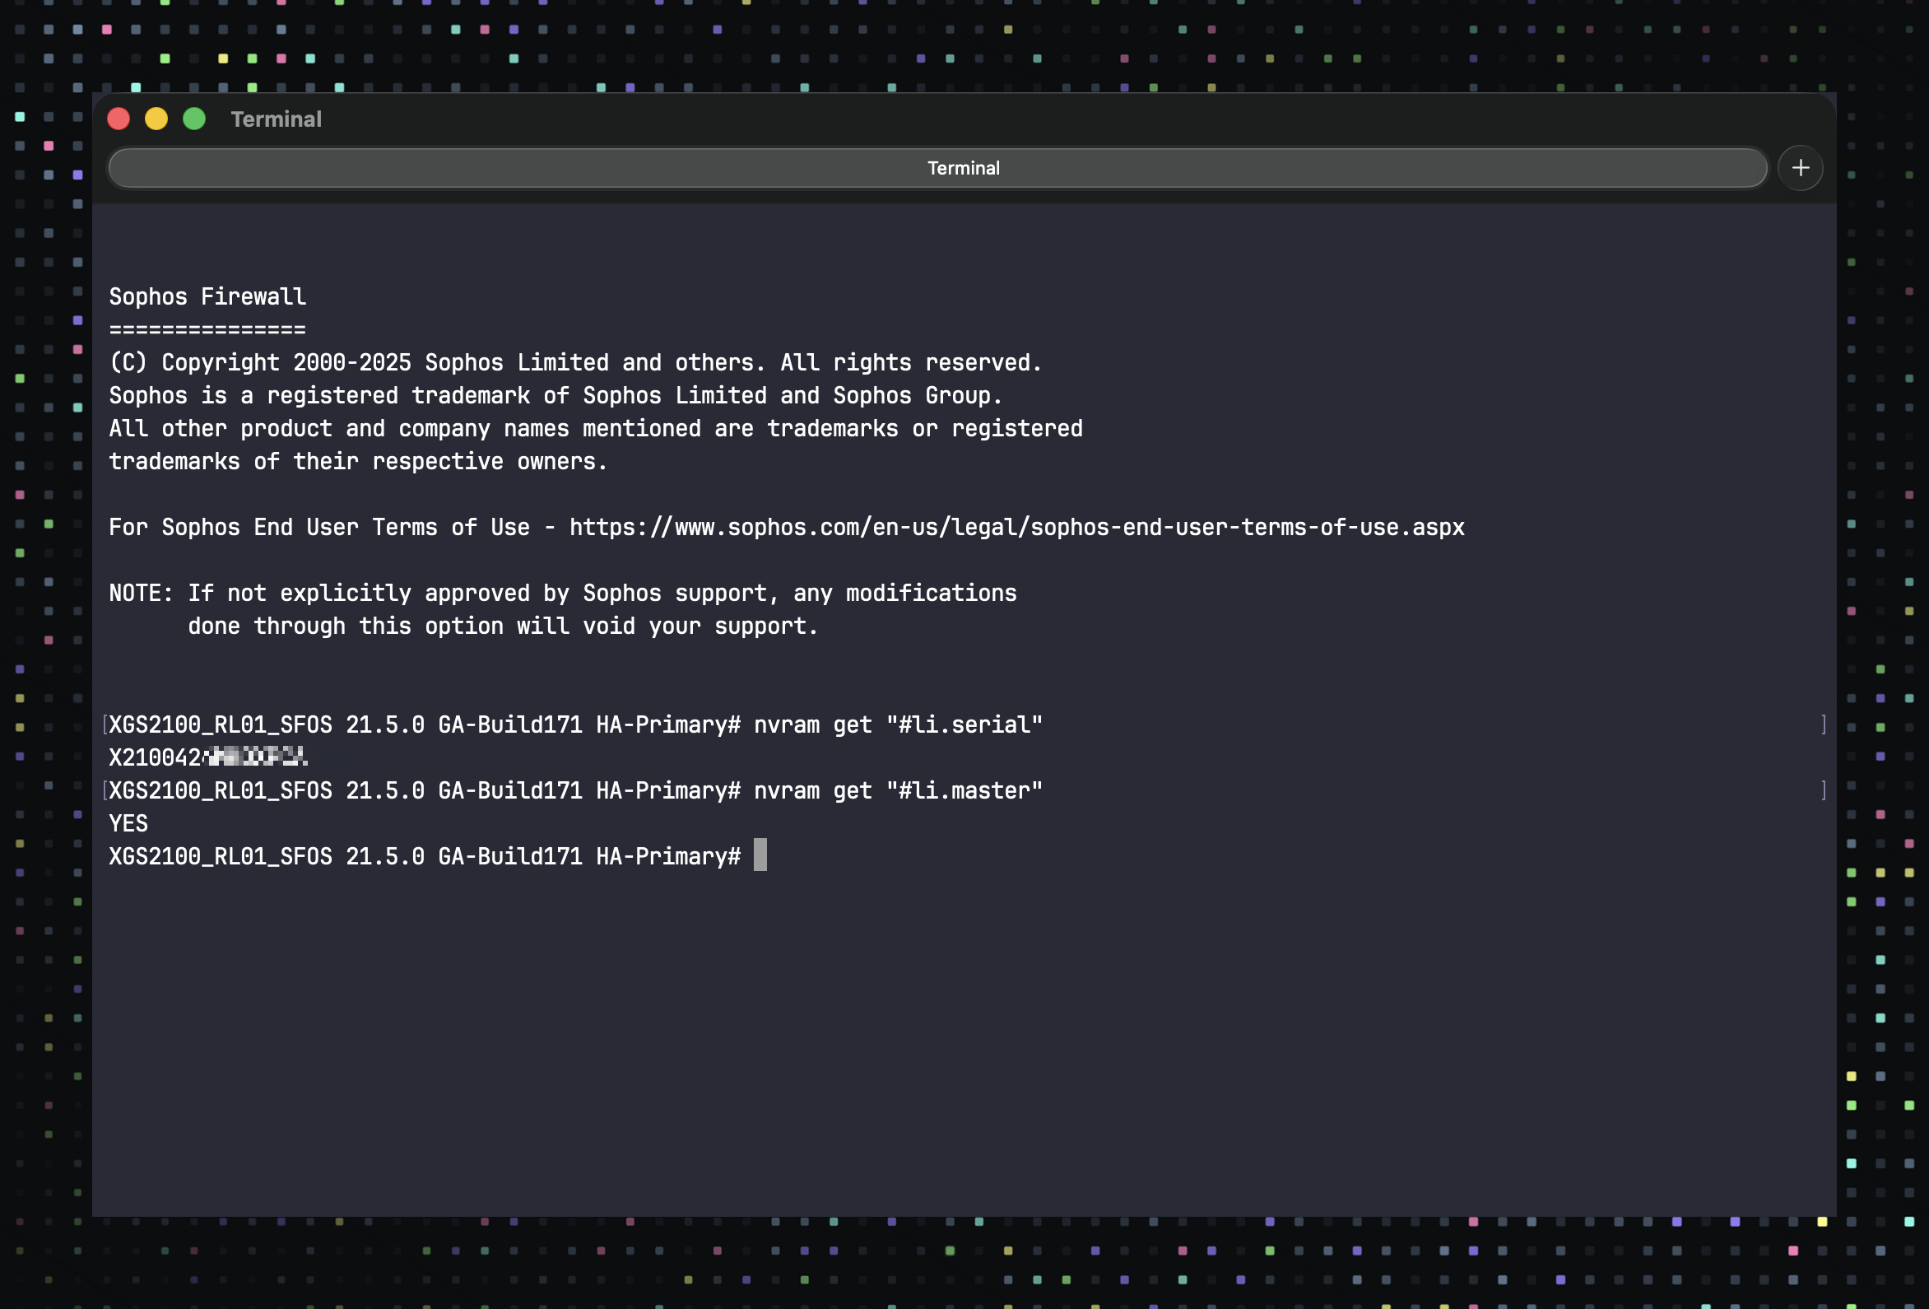
Task: Click 'Sophos is a registered trademark' line
Action: (x=555, y=395)
